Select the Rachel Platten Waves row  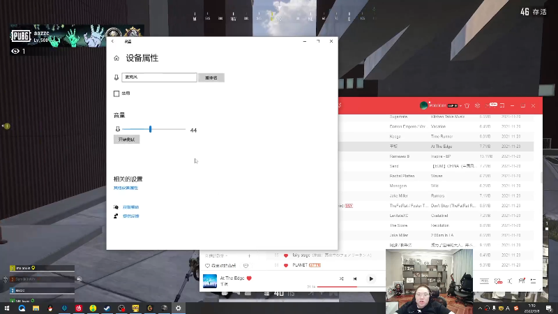click(436, 176)
